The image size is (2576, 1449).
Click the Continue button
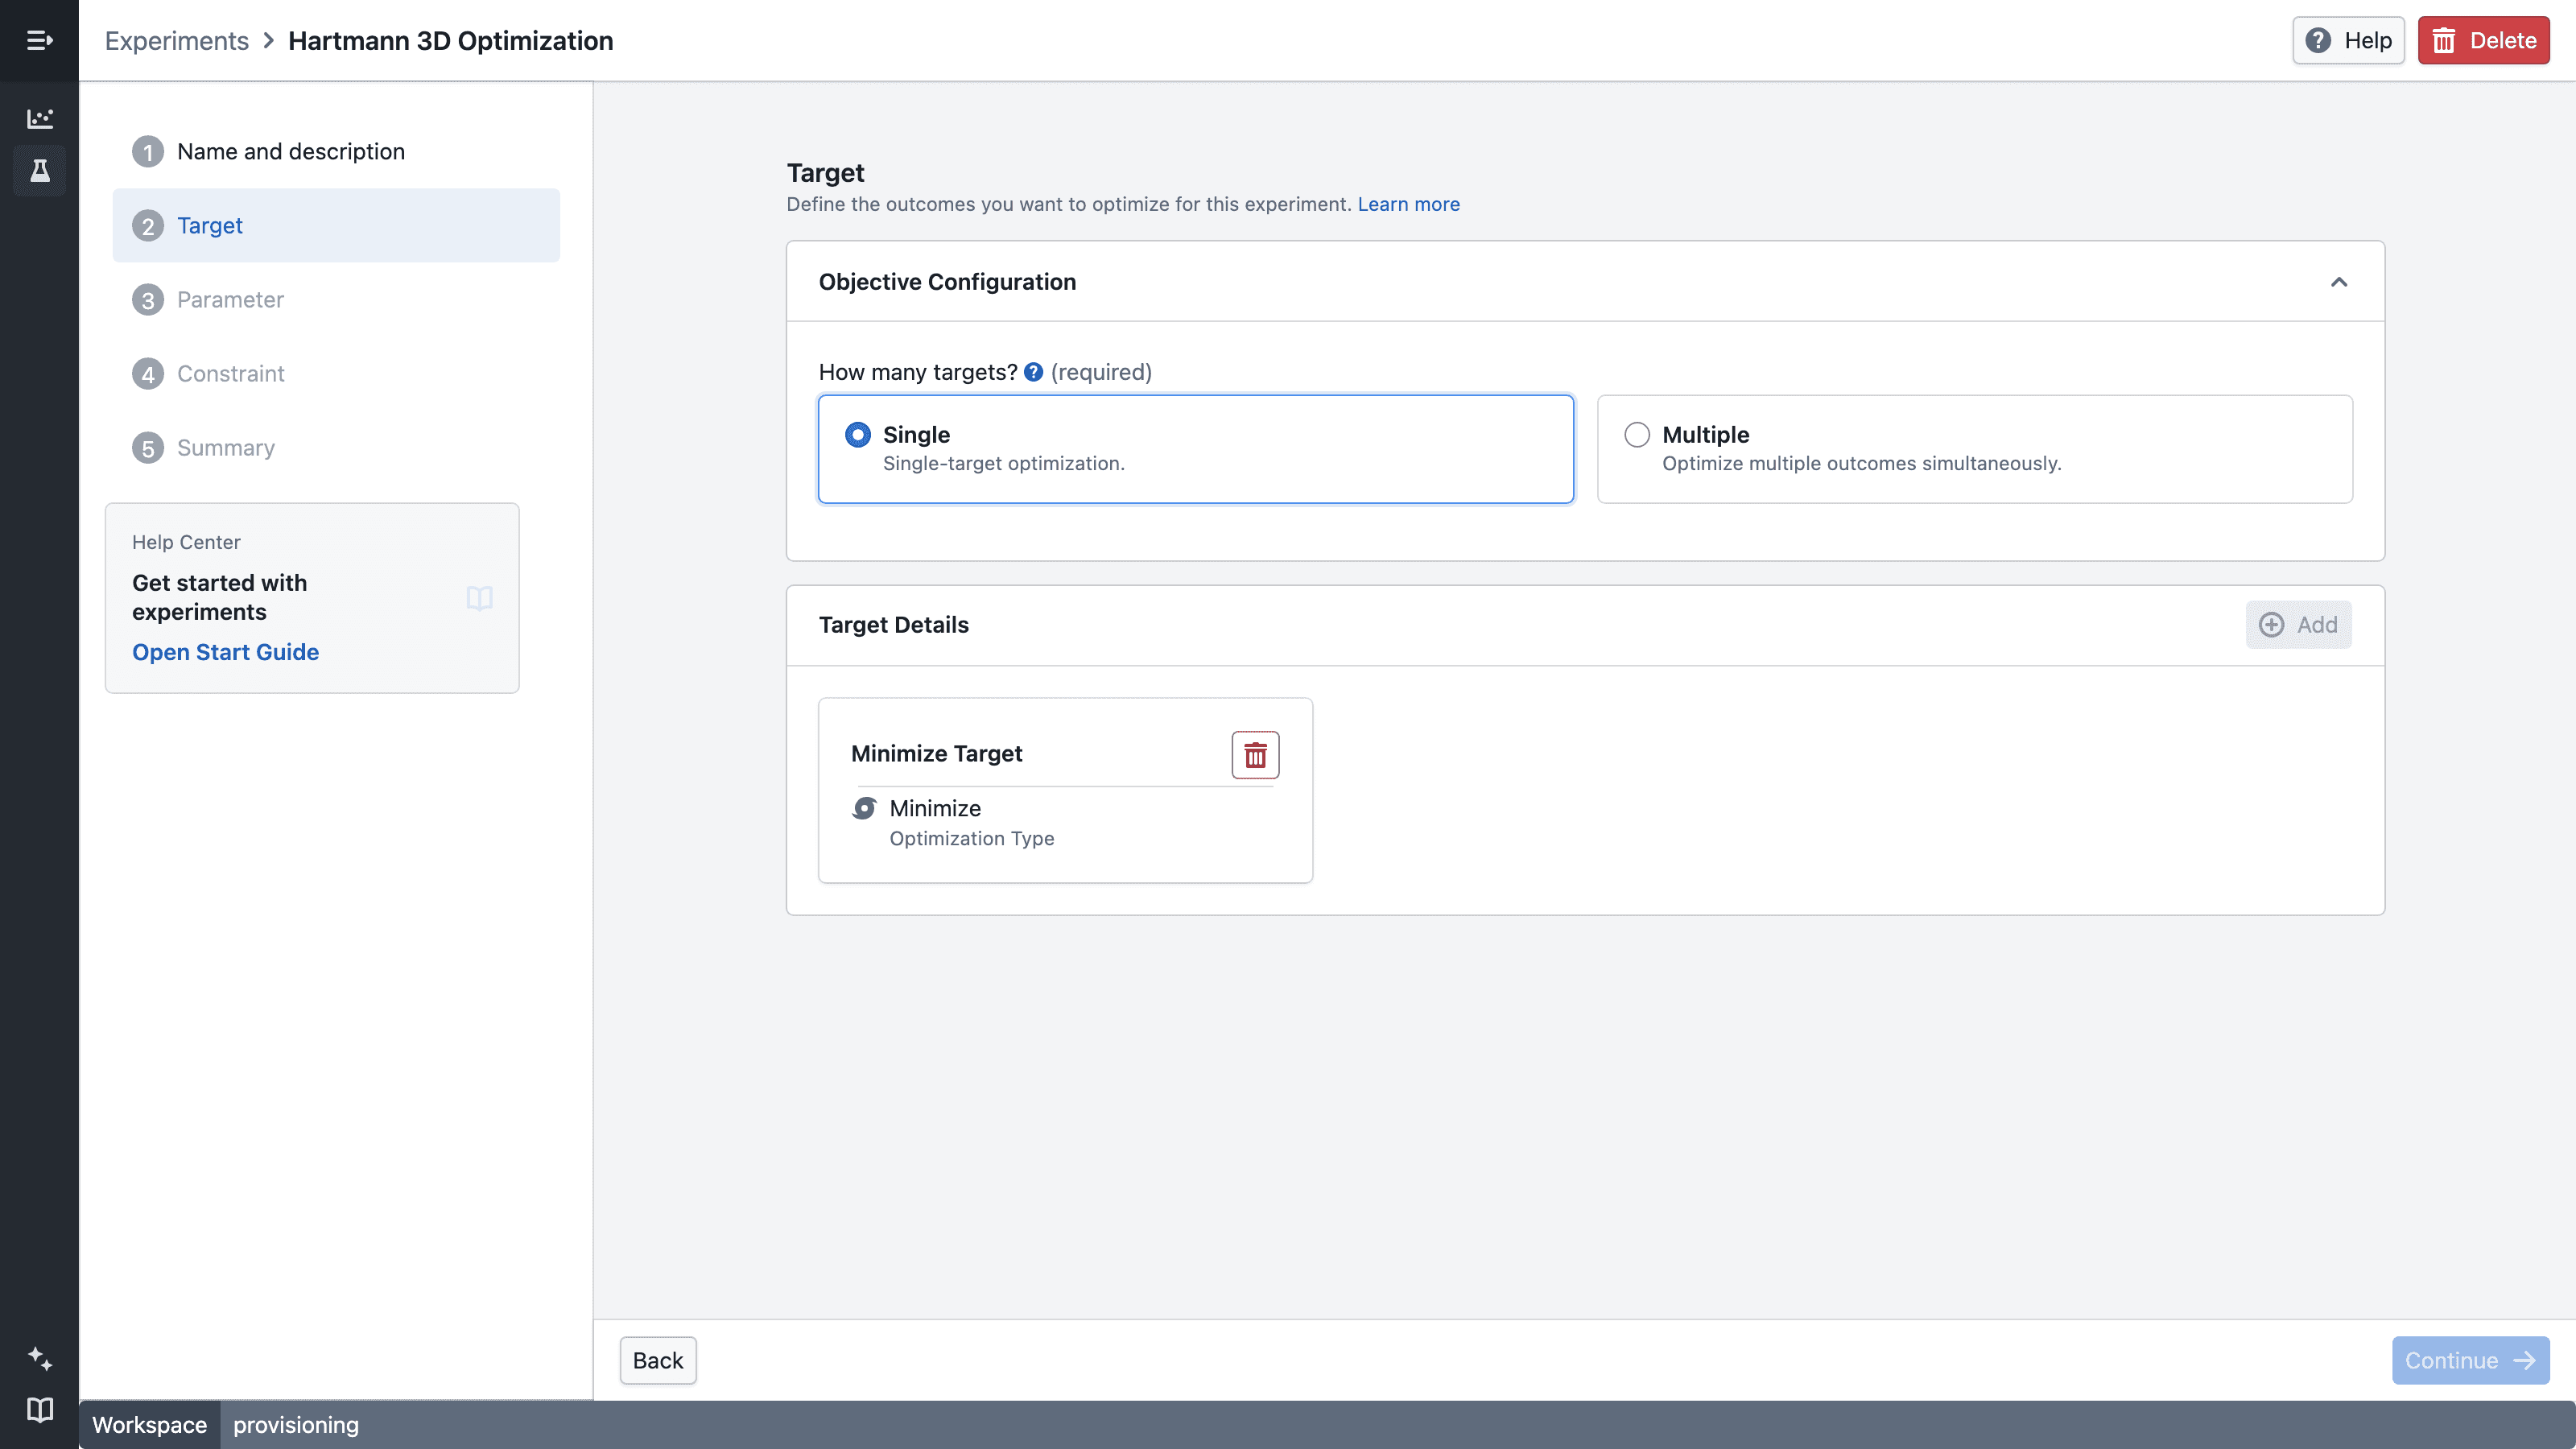click(2470, 1360)
